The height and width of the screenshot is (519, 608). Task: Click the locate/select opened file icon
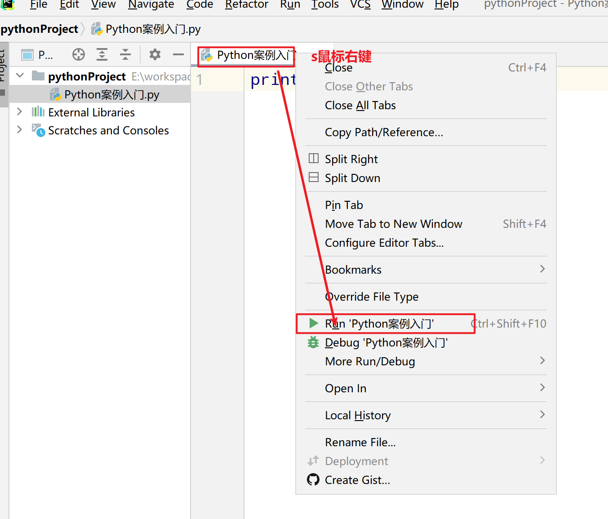[79, 55]
